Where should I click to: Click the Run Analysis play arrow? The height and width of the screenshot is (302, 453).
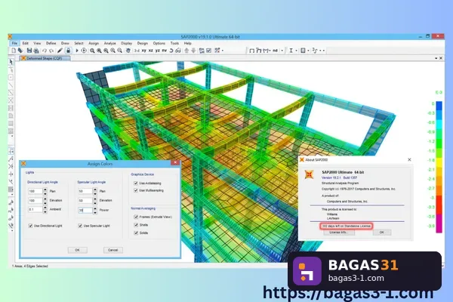click(77, 51)
